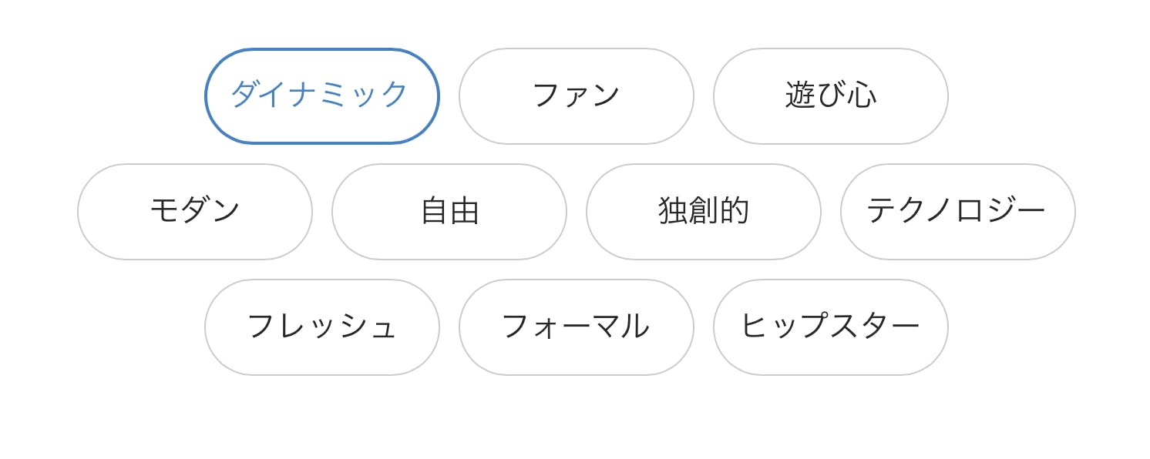
Task: Click the テクノロジー pill button
Action: 957,211
